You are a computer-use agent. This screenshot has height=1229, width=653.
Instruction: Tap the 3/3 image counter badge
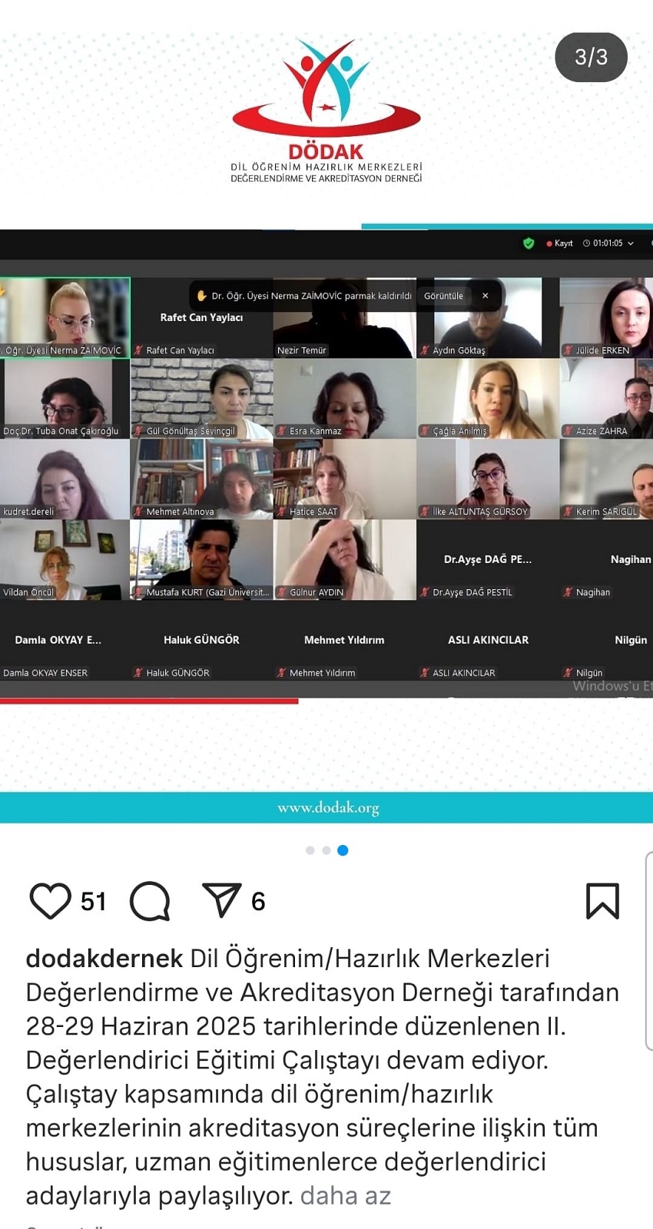click(591, 57)
